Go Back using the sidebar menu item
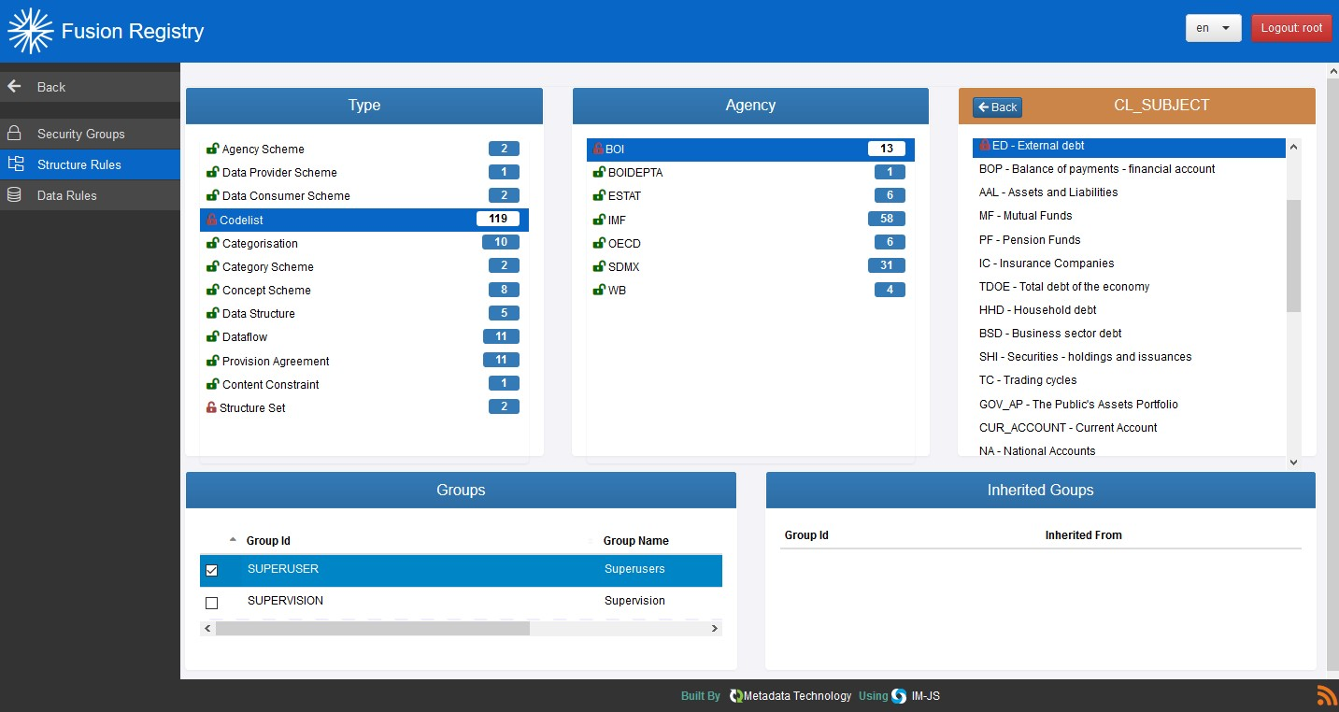This screenshot has width=1339, height=712. click(x=50, y=87)
